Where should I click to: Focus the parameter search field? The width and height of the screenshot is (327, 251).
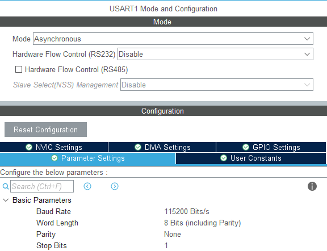point(42,186)
